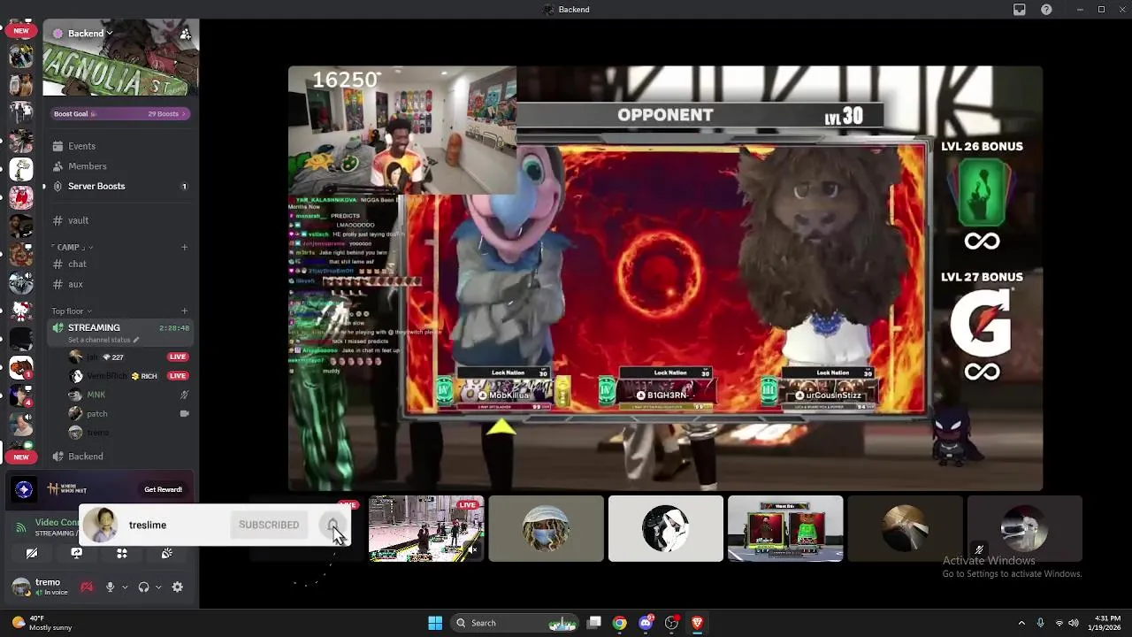Toggle headphones deafen
Image resolution: width=1132 pixels, height=637 pixels.
(143, 587)
